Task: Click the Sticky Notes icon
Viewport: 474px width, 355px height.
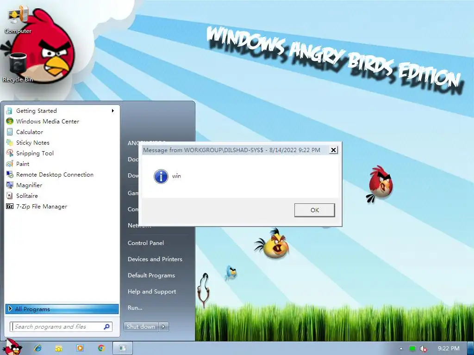Action: 10,142
